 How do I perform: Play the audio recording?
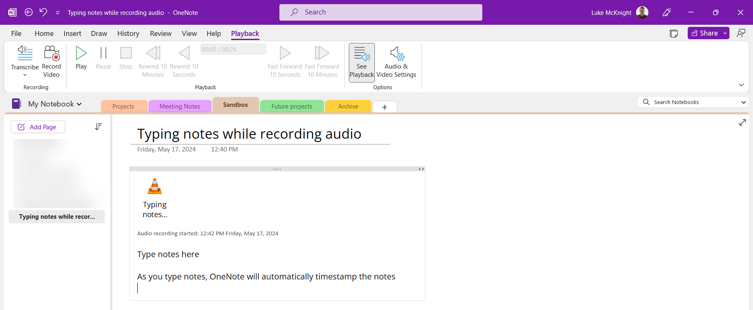pos(81,57)
